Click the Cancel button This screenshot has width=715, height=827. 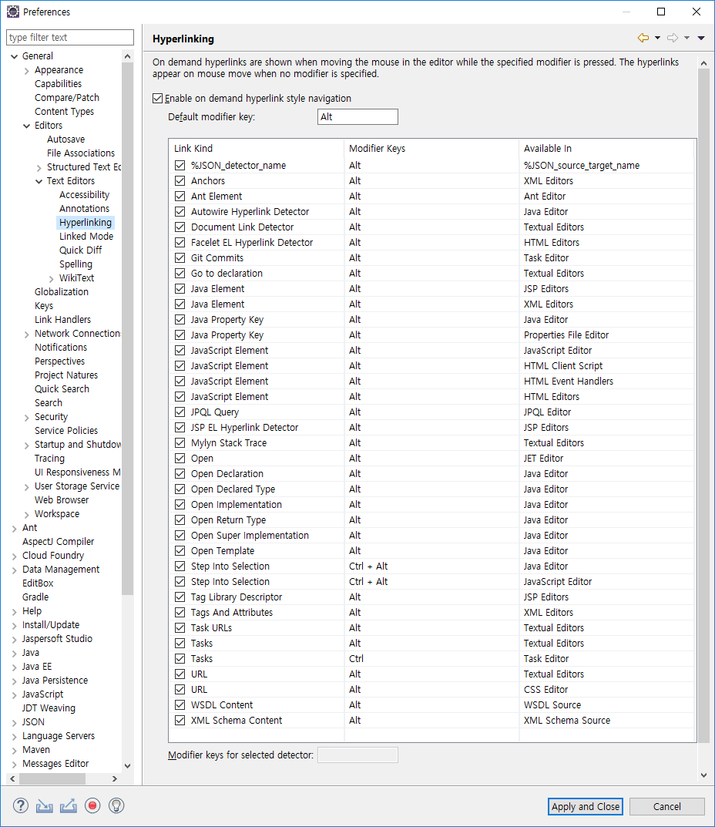pos(667,806)
